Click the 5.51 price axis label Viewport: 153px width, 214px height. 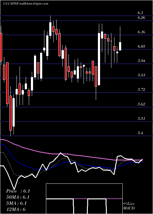141,118
